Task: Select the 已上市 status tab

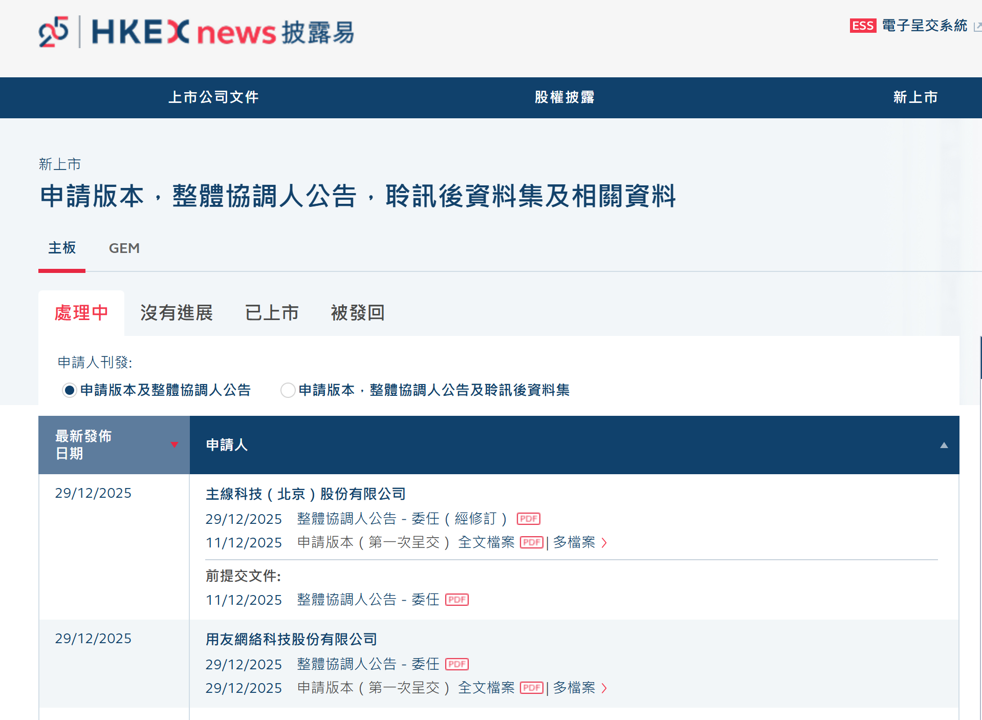Action: [x=272, y=313]
